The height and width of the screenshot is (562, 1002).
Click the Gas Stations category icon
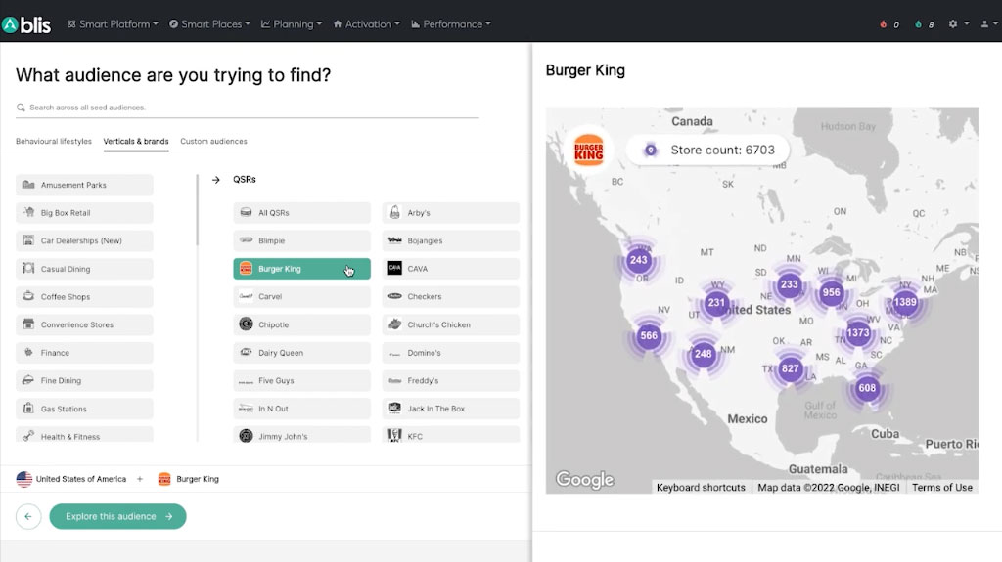pyautogui.click(x=28, y=409)
